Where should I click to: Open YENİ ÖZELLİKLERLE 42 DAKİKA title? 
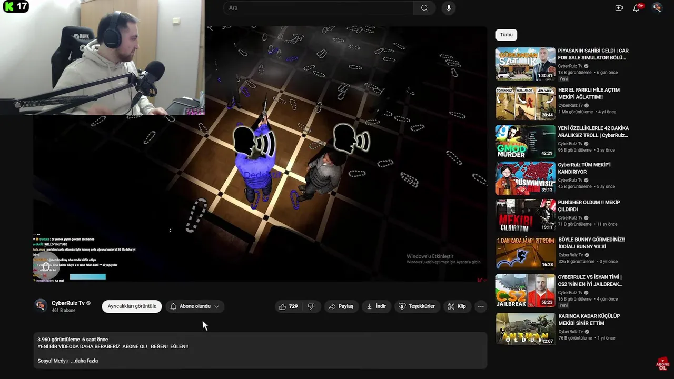[593, 132]
